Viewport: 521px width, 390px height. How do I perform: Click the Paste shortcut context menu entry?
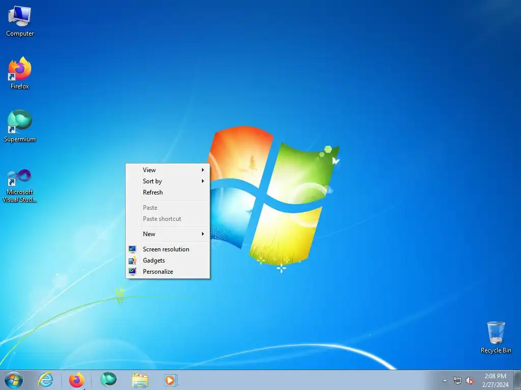(x=168, y=219)
